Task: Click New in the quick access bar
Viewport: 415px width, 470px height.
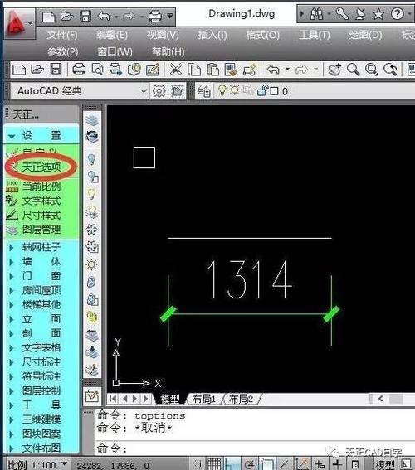Action: click(x=49, y=17)
